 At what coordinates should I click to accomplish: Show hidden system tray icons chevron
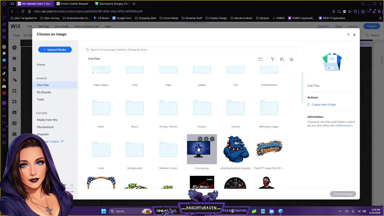click(340, 211)
